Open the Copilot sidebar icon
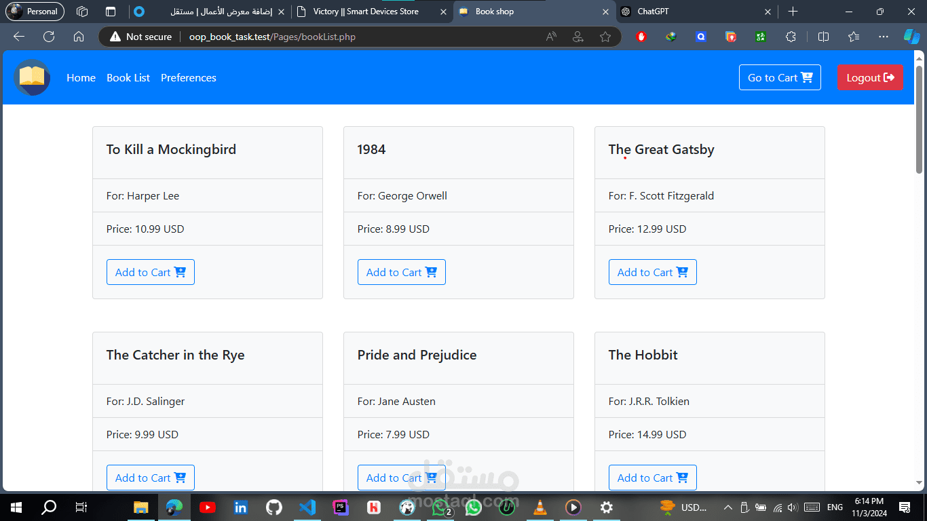The width and height of the screenshot is (927, 521). pos(911,36)
